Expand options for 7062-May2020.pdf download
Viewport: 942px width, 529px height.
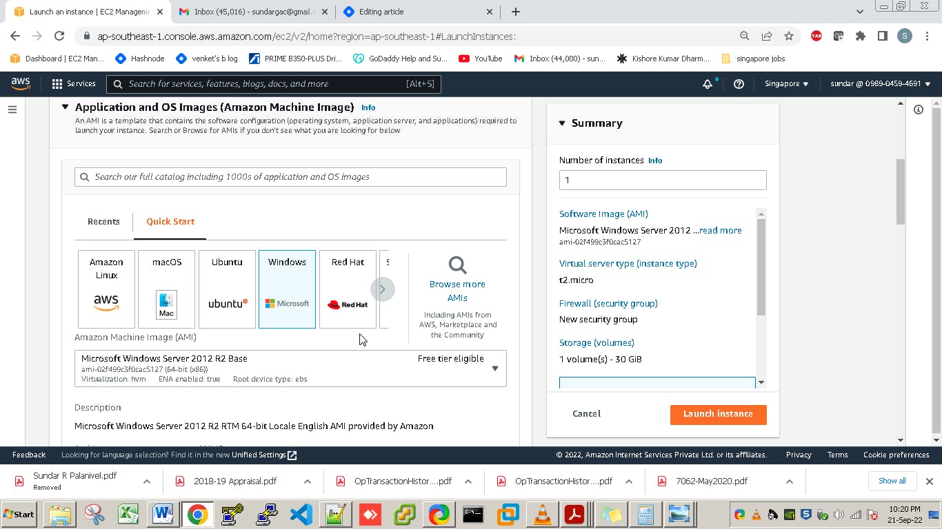tap(790, 481)
